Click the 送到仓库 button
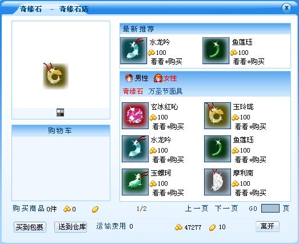299x244 pixels. click(71, 227)
